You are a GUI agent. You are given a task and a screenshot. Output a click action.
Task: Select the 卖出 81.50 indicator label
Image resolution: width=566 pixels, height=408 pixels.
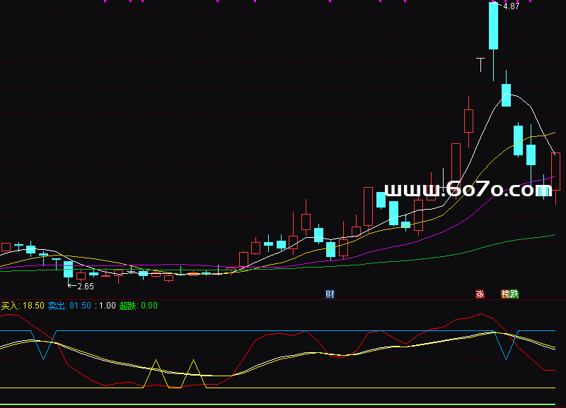[x=69, y=306]
